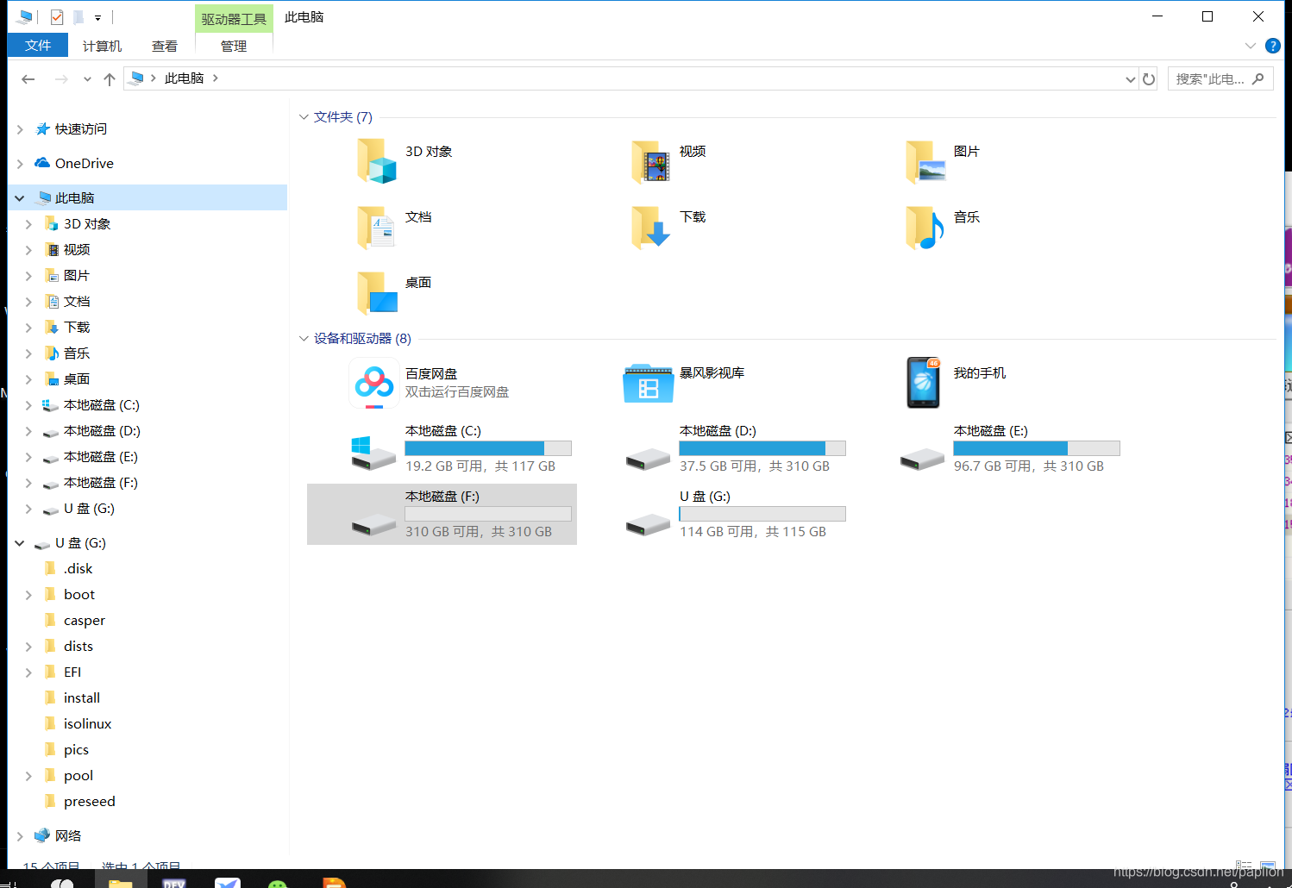Open the 视频 folder icon
This screenshot has width=1292, height=888.
point(650,161)
